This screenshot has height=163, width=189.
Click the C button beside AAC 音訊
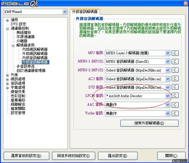[175, 105]
